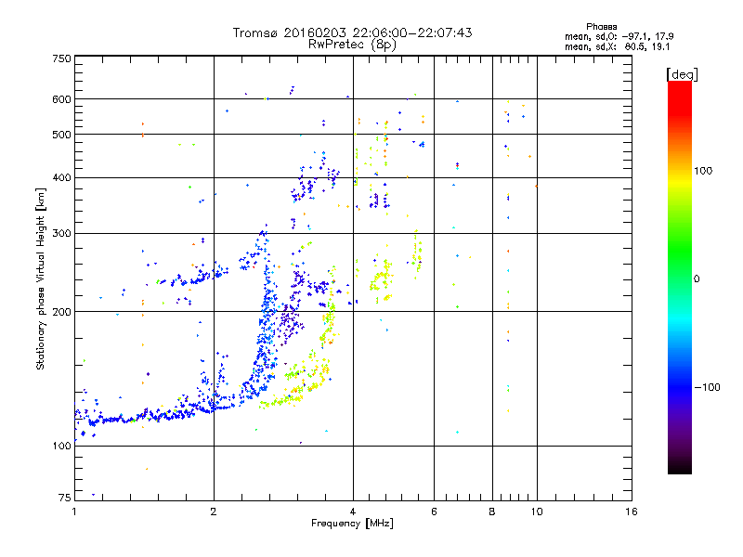
Task: Select the 'mean, sd,O: -97.1, 17.9' line
Action: tap(619, 36)
